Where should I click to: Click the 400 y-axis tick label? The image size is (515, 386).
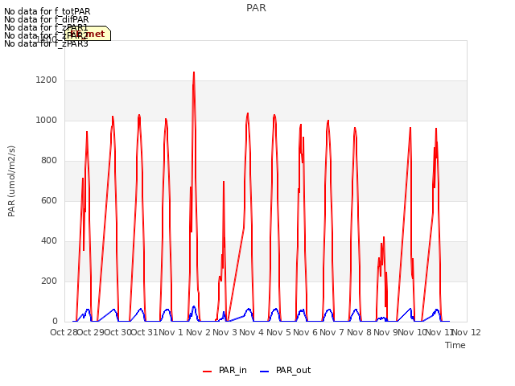49,241
